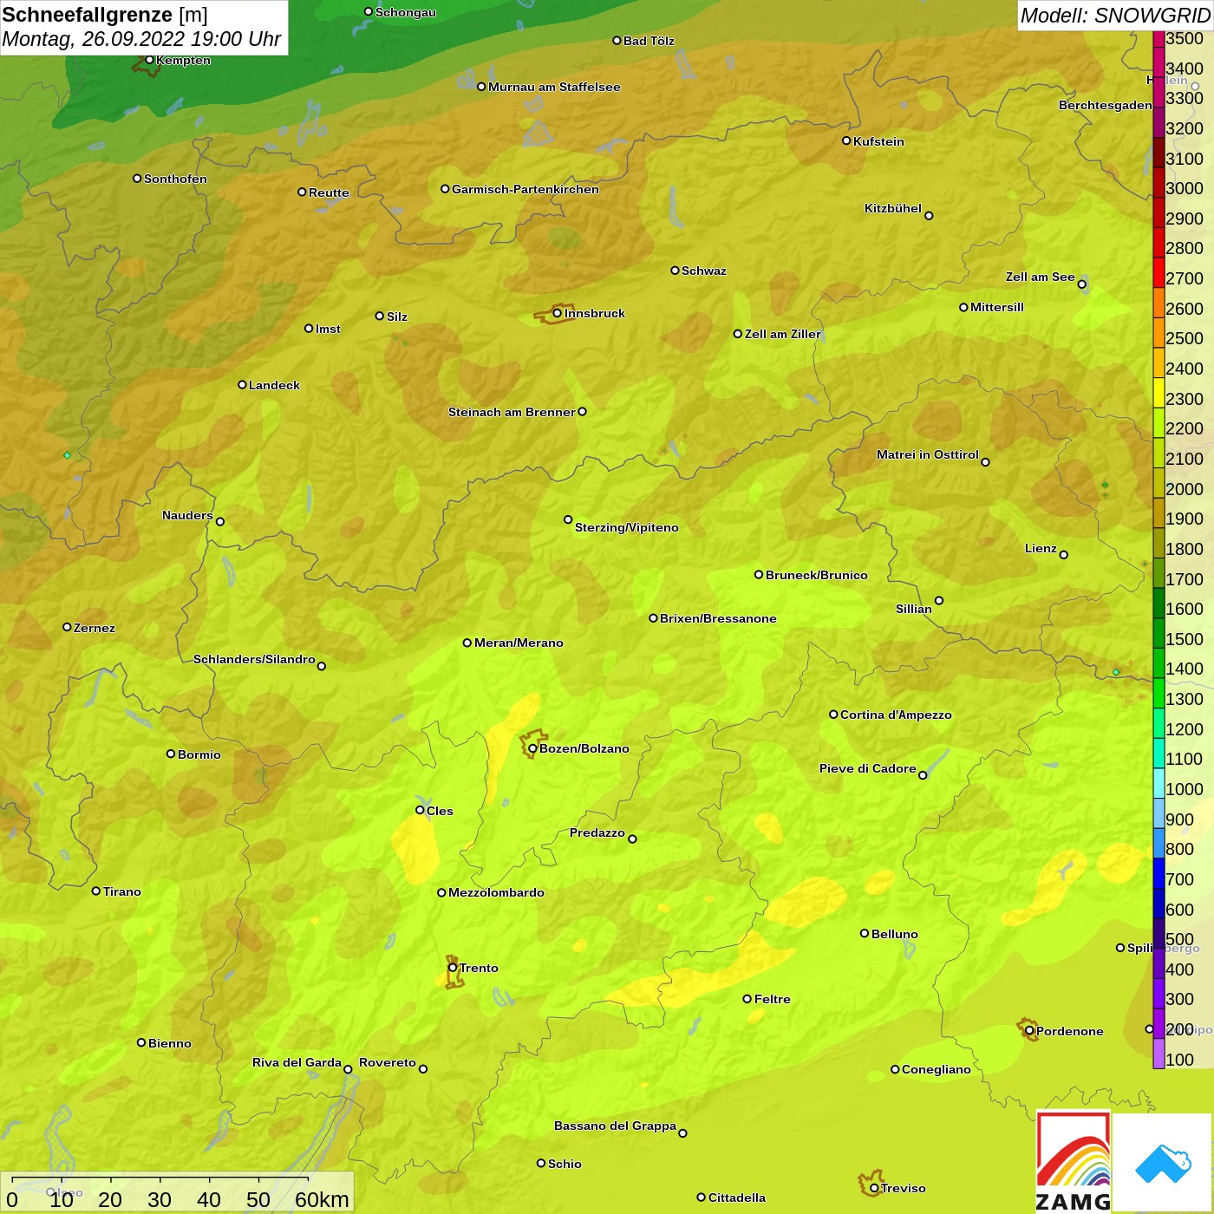Click the Rovereto label
This screenshot has height=1214, width=1214.
pos(388,1062)
